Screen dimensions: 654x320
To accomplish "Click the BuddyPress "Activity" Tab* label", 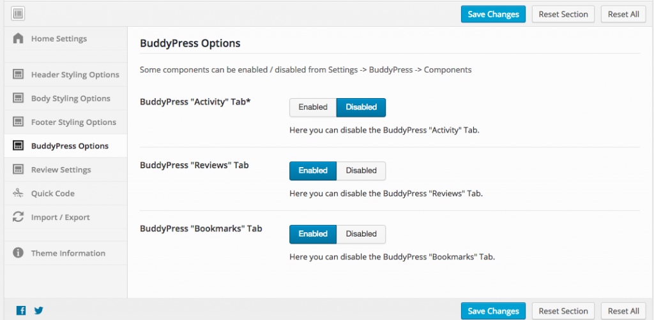I will [x=195, y=102].
